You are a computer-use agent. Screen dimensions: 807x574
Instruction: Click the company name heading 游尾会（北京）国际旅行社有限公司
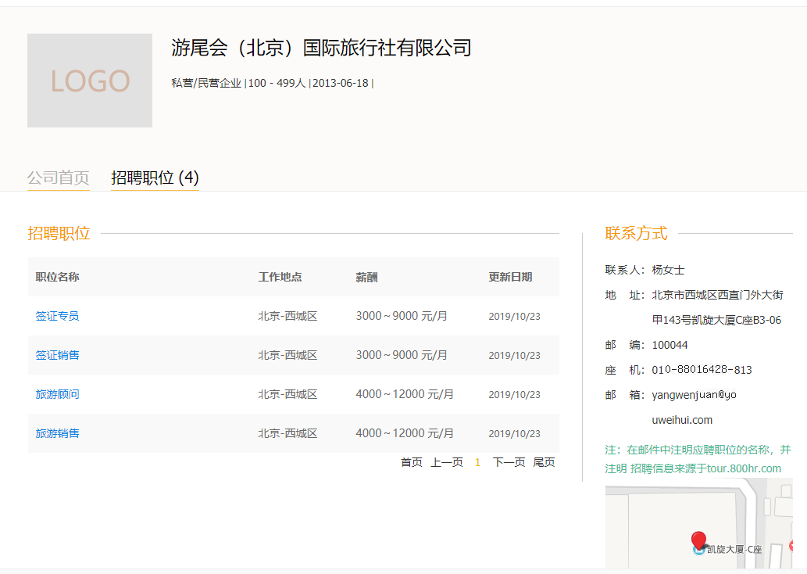pos(321,48)
